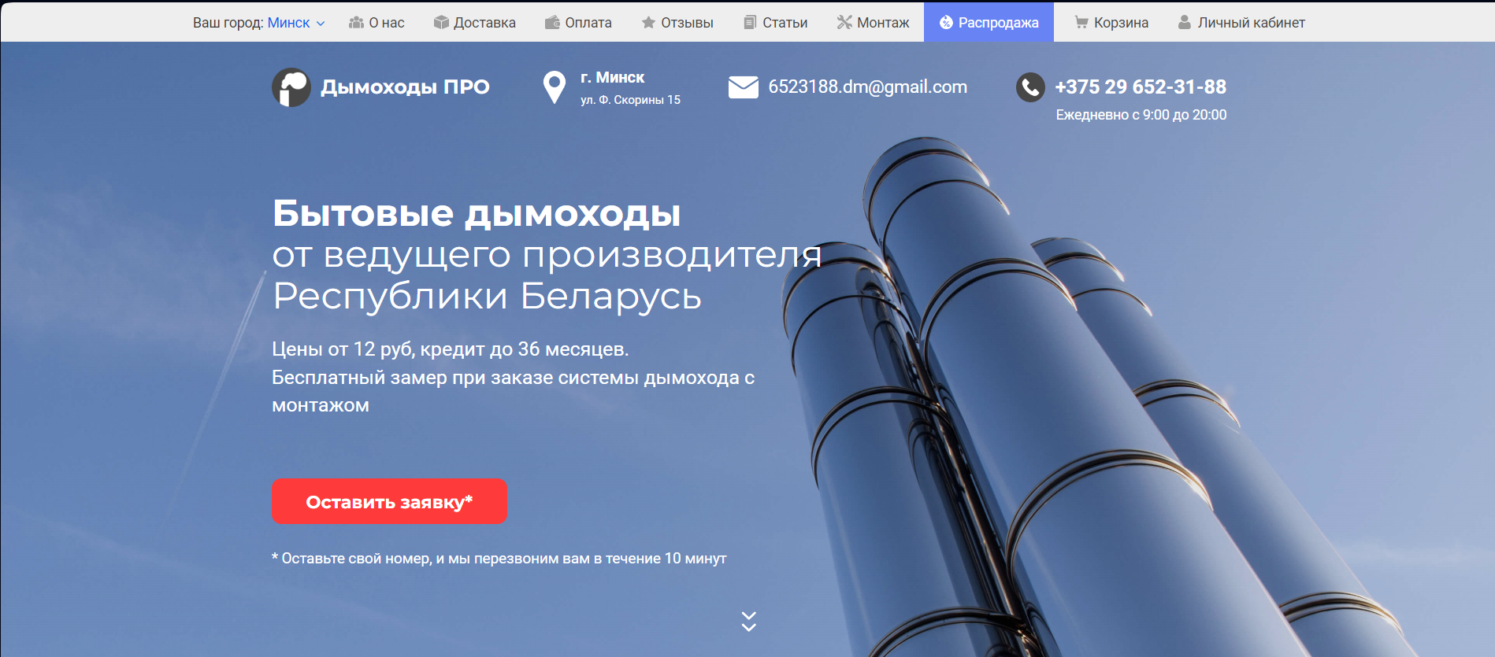Click the Цены от 12 руб text line
The height and width of the screenshot is (657, 1495).
450,349
